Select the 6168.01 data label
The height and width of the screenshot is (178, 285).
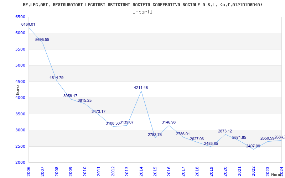[28, 24]
